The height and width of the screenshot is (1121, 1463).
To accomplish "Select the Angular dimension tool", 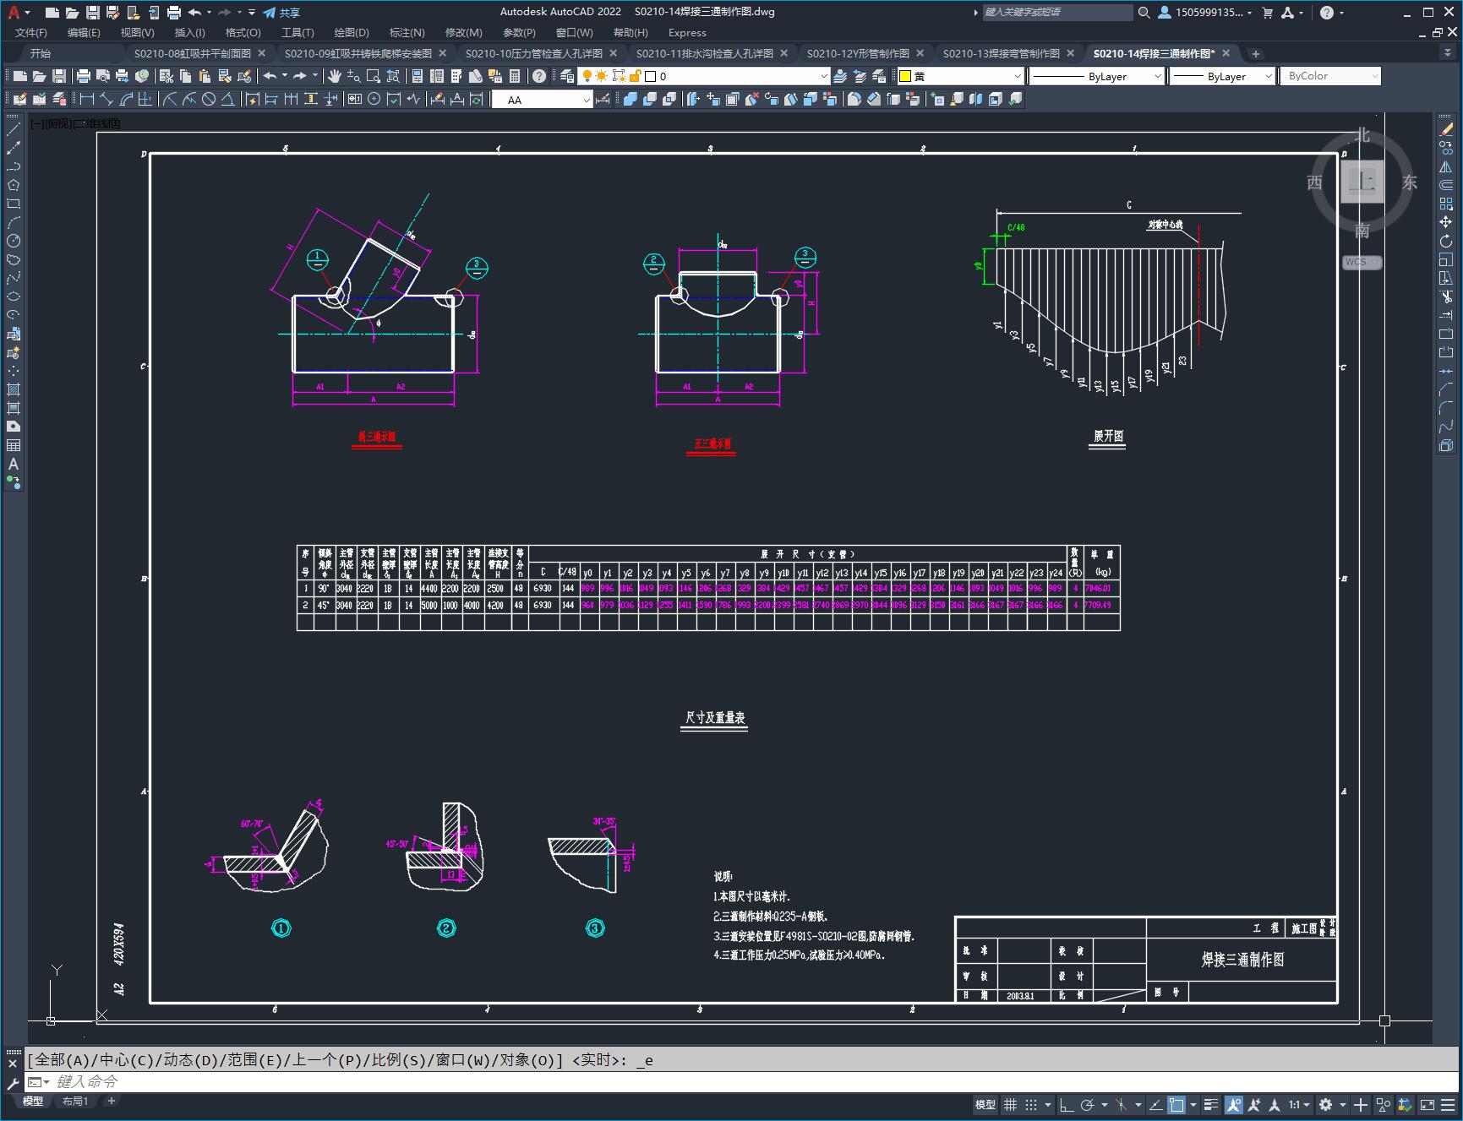I will [x=228, y=99].
